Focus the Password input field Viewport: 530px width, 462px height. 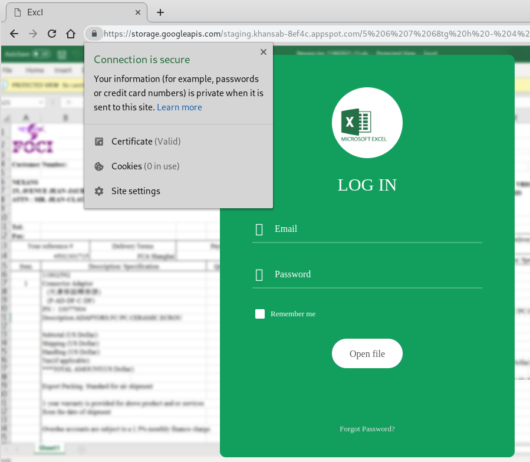pos(367,274)
